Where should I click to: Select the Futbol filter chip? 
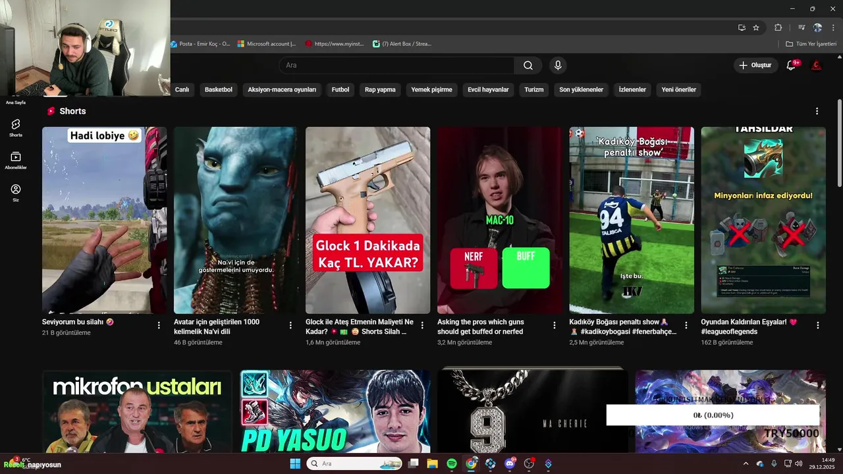click(340, 90)
